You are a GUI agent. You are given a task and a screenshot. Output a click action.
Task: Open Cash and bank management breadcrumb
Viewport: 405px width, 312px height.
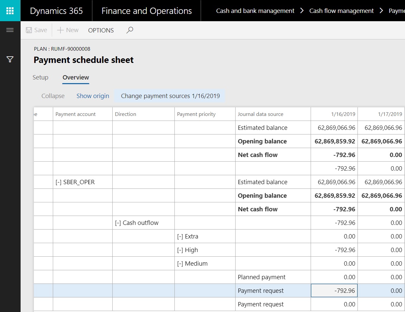point(255,11)
